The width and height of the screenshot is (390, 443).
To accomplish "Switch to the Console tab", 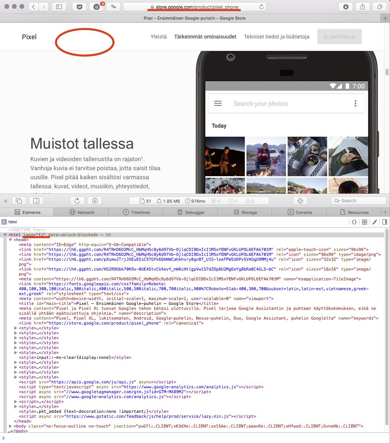I will point(299,212).
